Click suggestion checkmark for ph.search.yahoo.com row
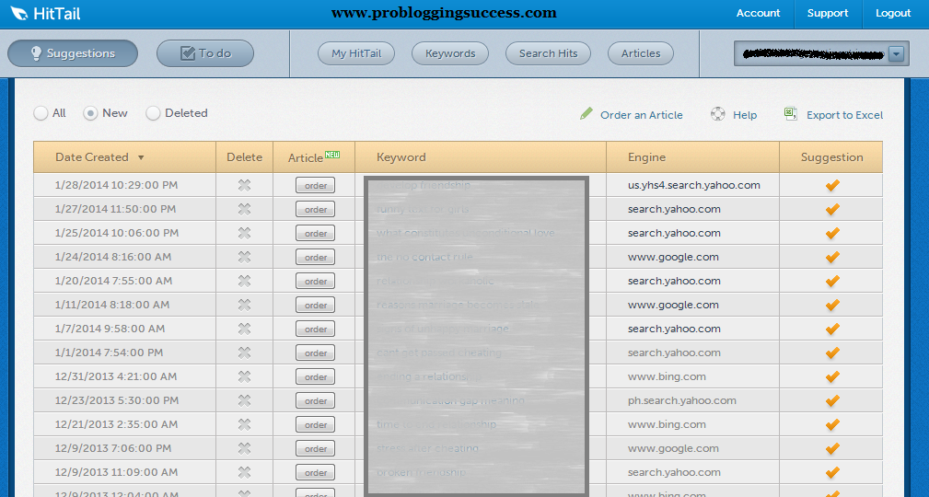 (x=832, y=400)
